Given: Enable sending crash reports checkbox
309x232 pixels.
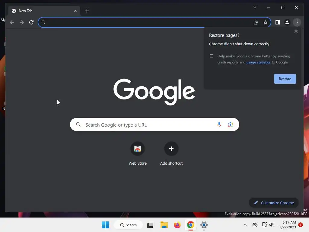Looking at the screenshot, I should [x=212, y=56].
